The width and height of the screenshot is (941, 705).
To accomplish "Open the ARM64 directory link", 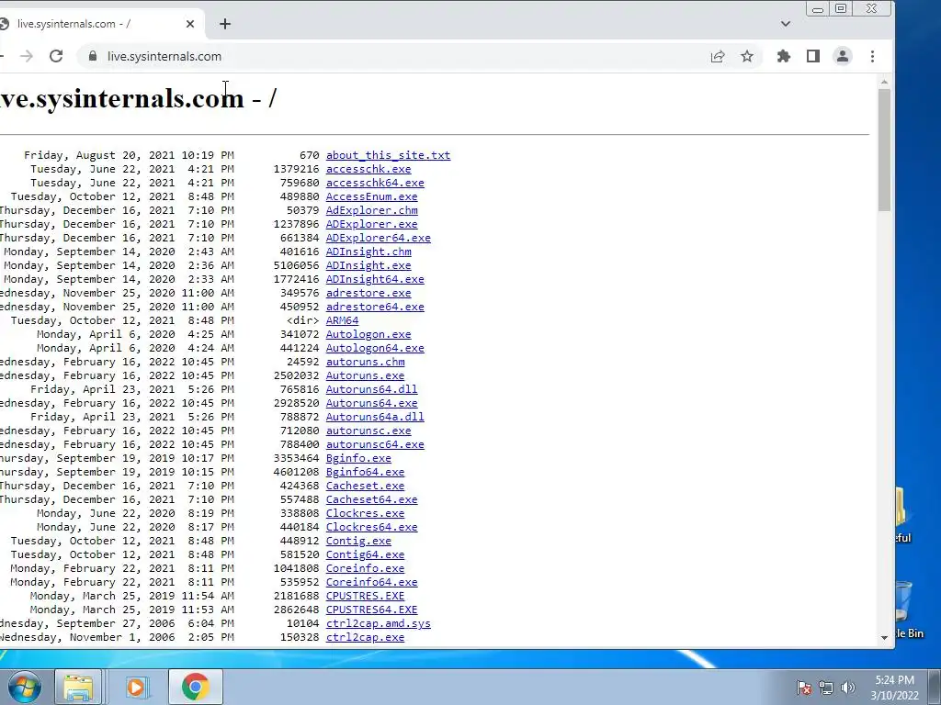I will 342,320.
